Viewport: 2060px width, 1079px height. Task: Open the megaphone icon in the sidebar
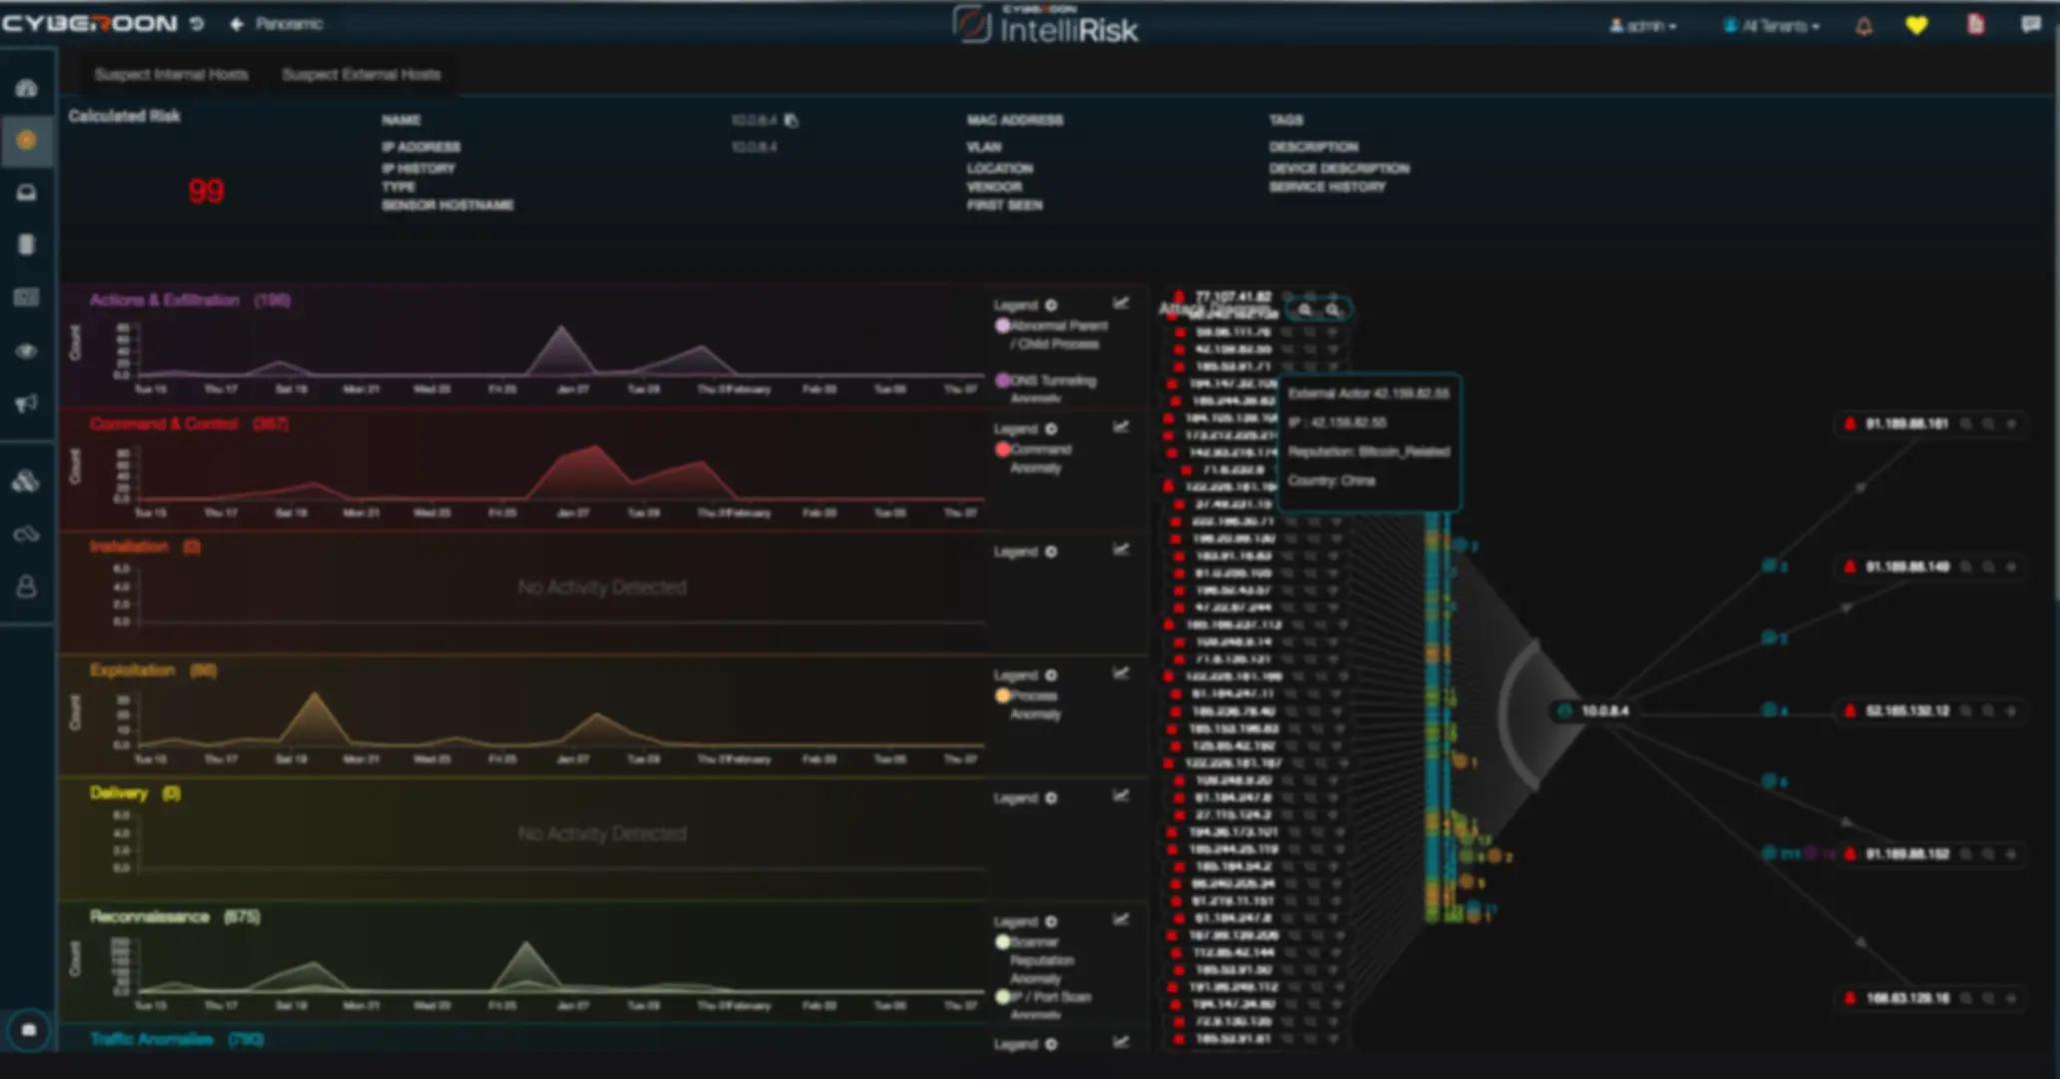27,404
